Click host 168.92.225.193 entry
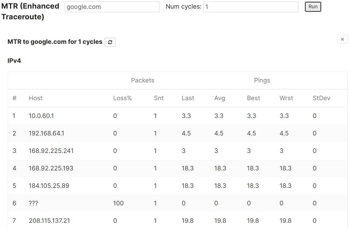This screenshot has height=228, width=349. tap(51, 168)
